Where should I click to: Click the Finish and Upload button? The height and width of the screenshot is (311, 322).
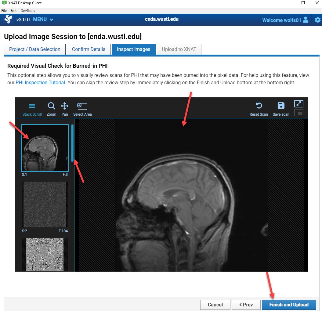pos(289,305)
